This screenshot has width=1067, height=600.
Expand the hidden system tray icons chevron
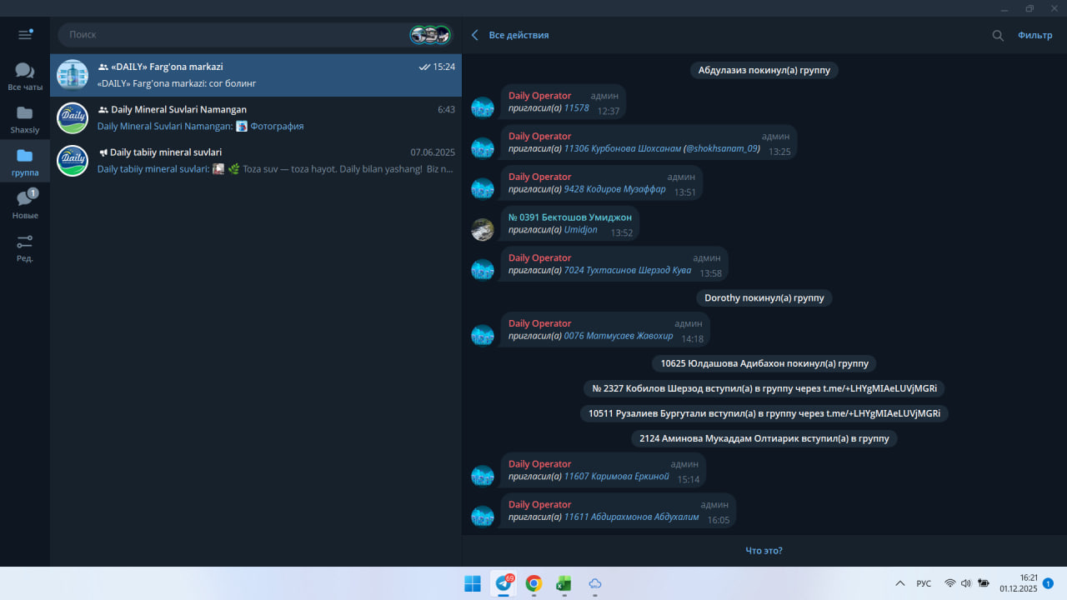tap(900, 583)
